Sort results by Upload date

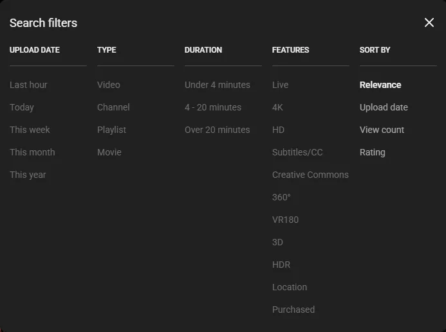point(384,107)
